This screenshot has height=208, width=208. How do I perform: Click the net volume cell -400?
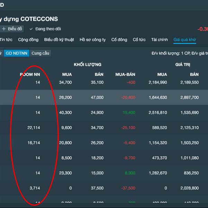pyautogui.click(x=131, y=83)
